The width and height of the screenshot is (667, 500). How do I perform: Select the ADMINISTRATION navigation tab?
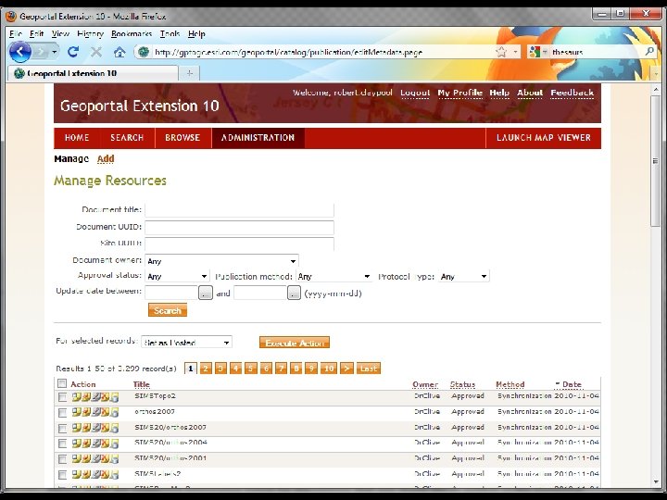(258, 138)
